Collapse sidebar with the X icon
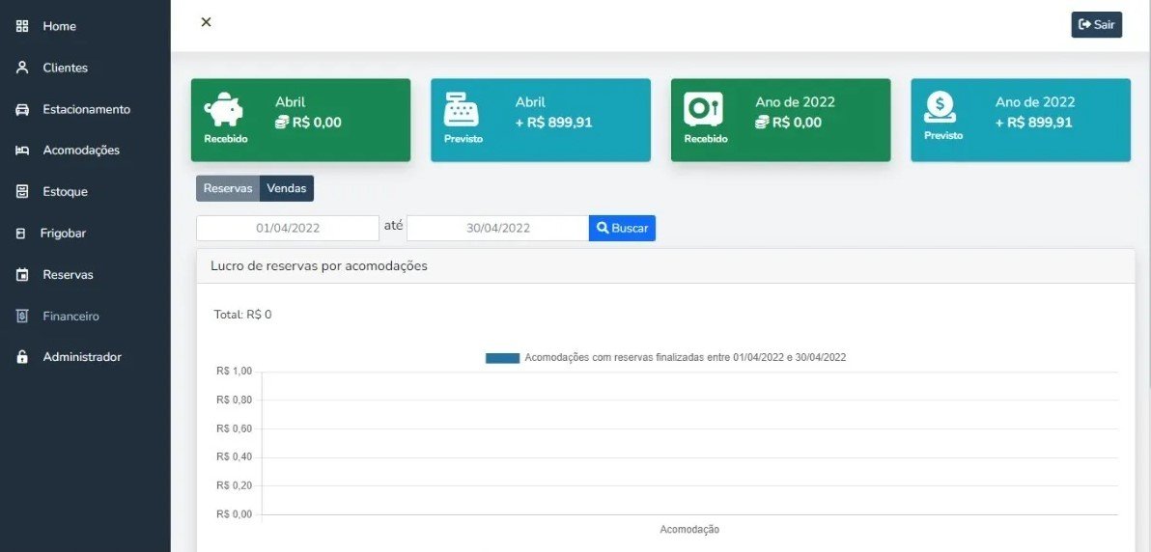The height and width of the screenshot is (552, 1151). pyautogui.click(x=206, y=22)
